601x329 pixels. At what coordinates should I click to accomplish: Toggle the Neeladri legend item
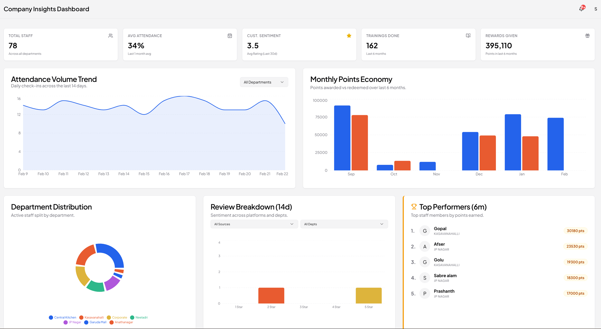pos(139,317)
